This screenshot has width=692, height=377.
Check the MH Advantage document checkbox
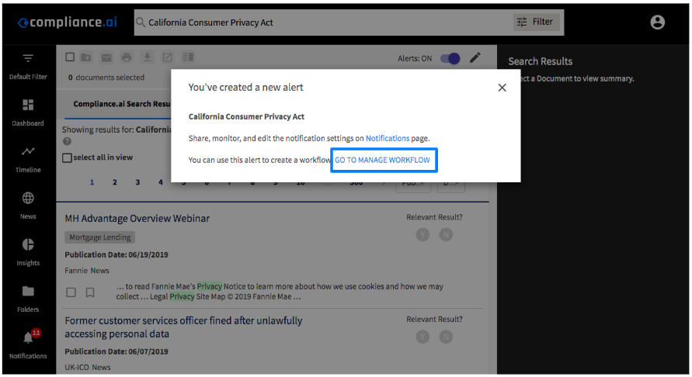click(71, 292)
